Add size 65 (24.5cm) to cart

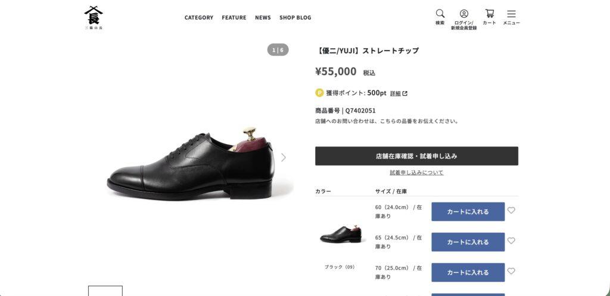pyautogui.click(x=468, y=242)
